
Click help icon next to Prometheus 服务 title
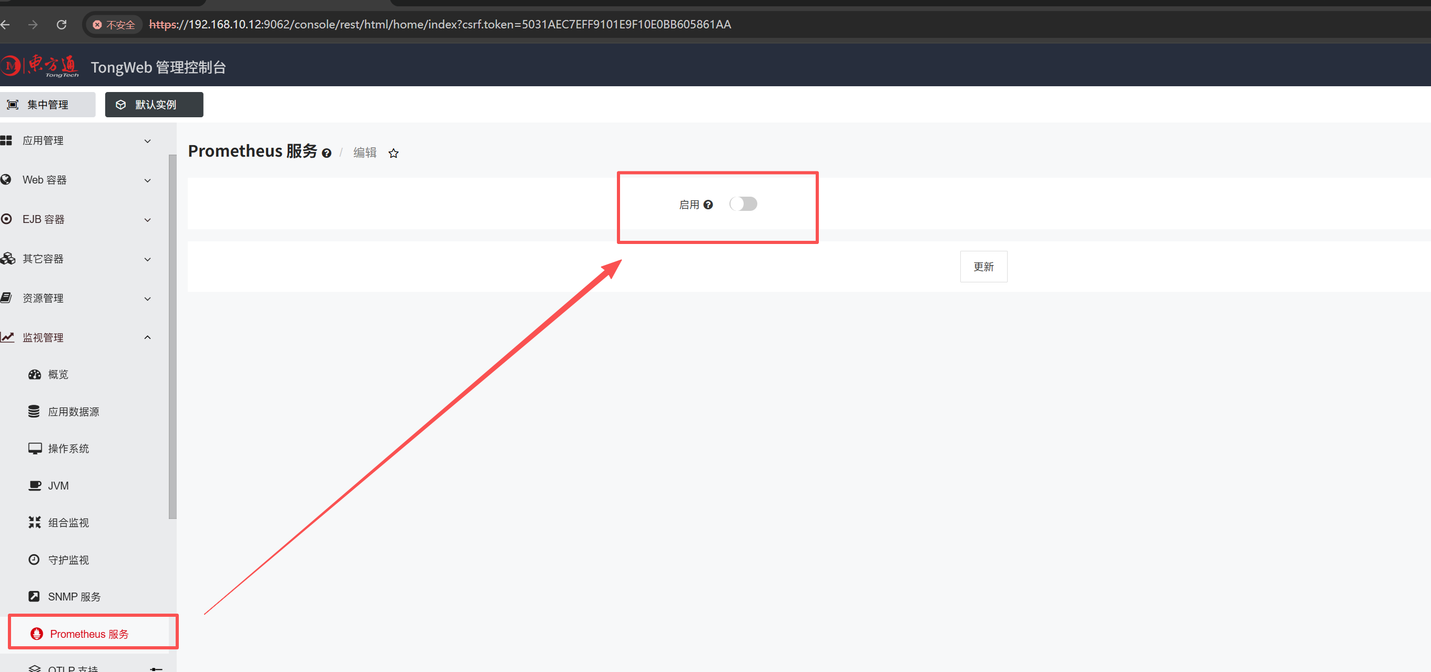point(327,154)
